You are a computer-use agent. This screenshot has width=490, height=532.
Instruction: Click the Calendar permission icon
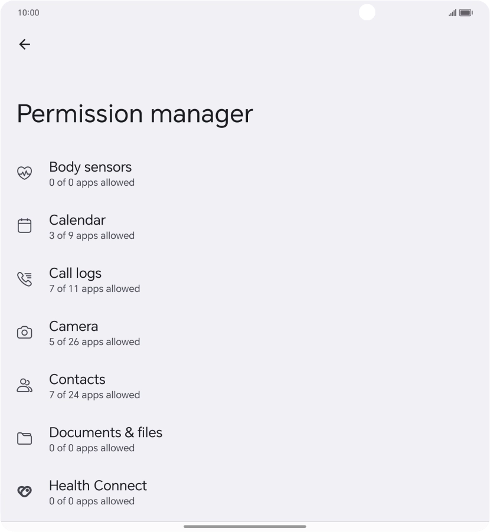tap(24, 225)
